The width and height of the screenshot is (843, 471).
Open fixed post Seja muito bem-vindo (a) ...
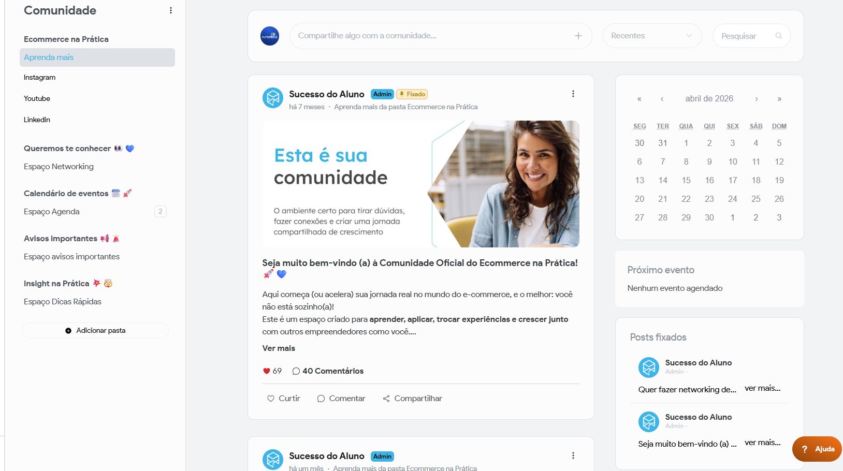[x=687, y=444]
